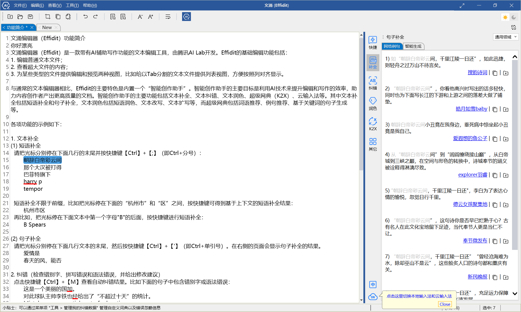
Task: Create a new file from the toolbar
Action: [10, 17]
